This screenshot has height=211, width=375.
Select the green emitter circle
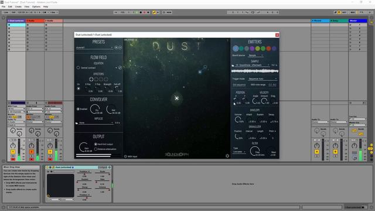263,49
